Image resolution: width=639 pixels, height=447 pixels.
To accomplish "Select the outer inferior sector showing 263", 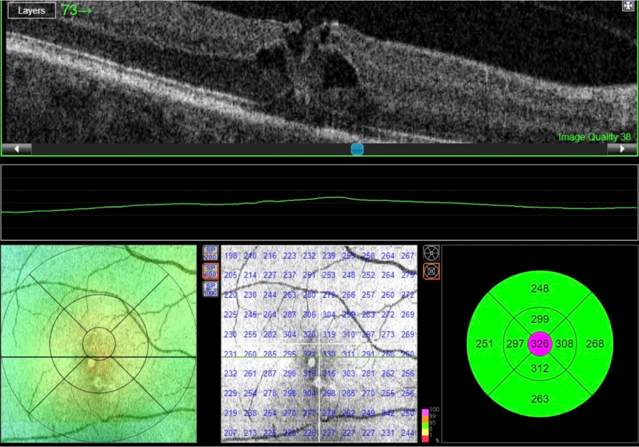I will tap(540, 398).
